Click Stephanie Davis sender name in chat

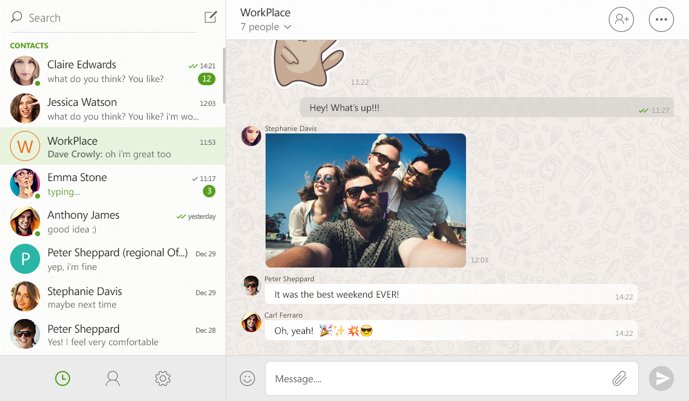click(291, 128)
